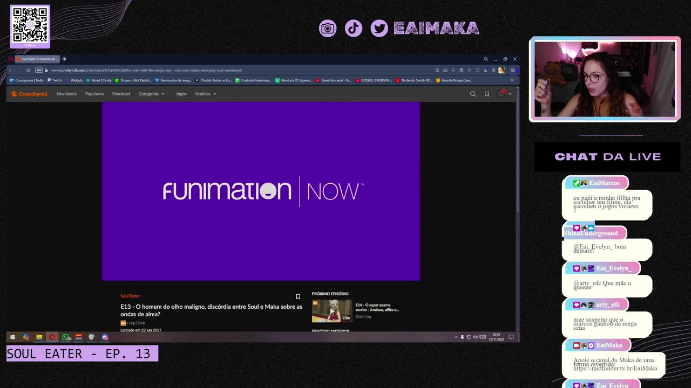The image size is (691, 388).
Task: Open Cronograma Trello bookmark
Action: click(26, 80)
